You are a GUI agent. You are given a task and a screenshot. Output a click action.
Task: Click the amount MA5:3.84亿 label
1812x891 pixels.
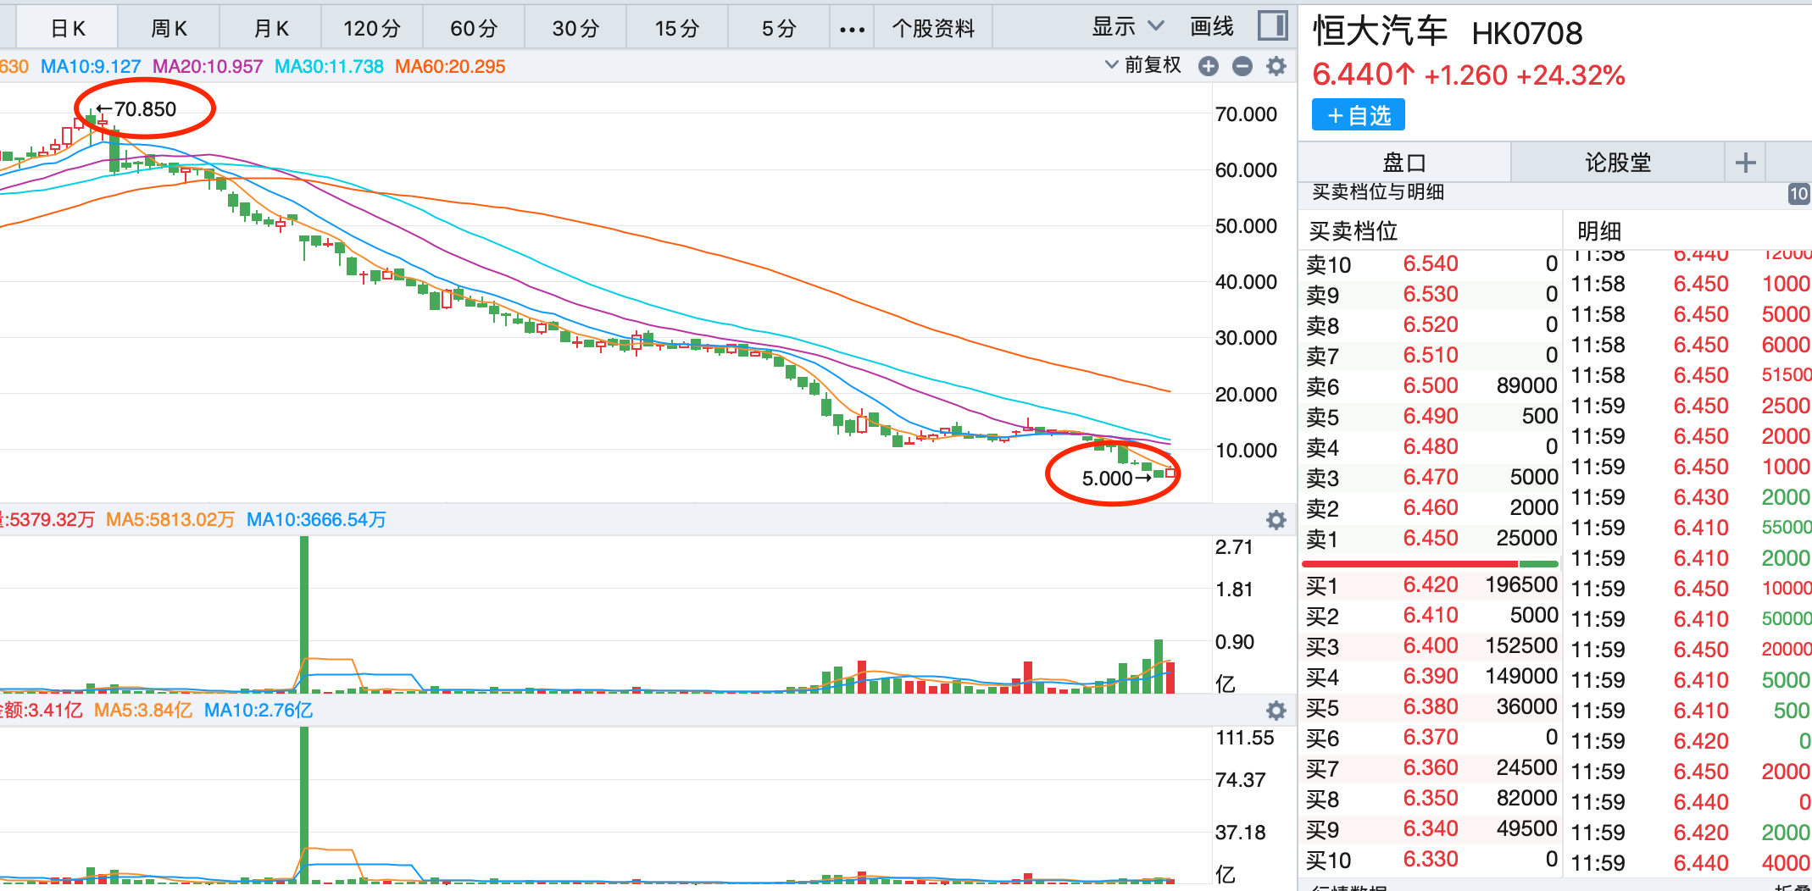143,710
